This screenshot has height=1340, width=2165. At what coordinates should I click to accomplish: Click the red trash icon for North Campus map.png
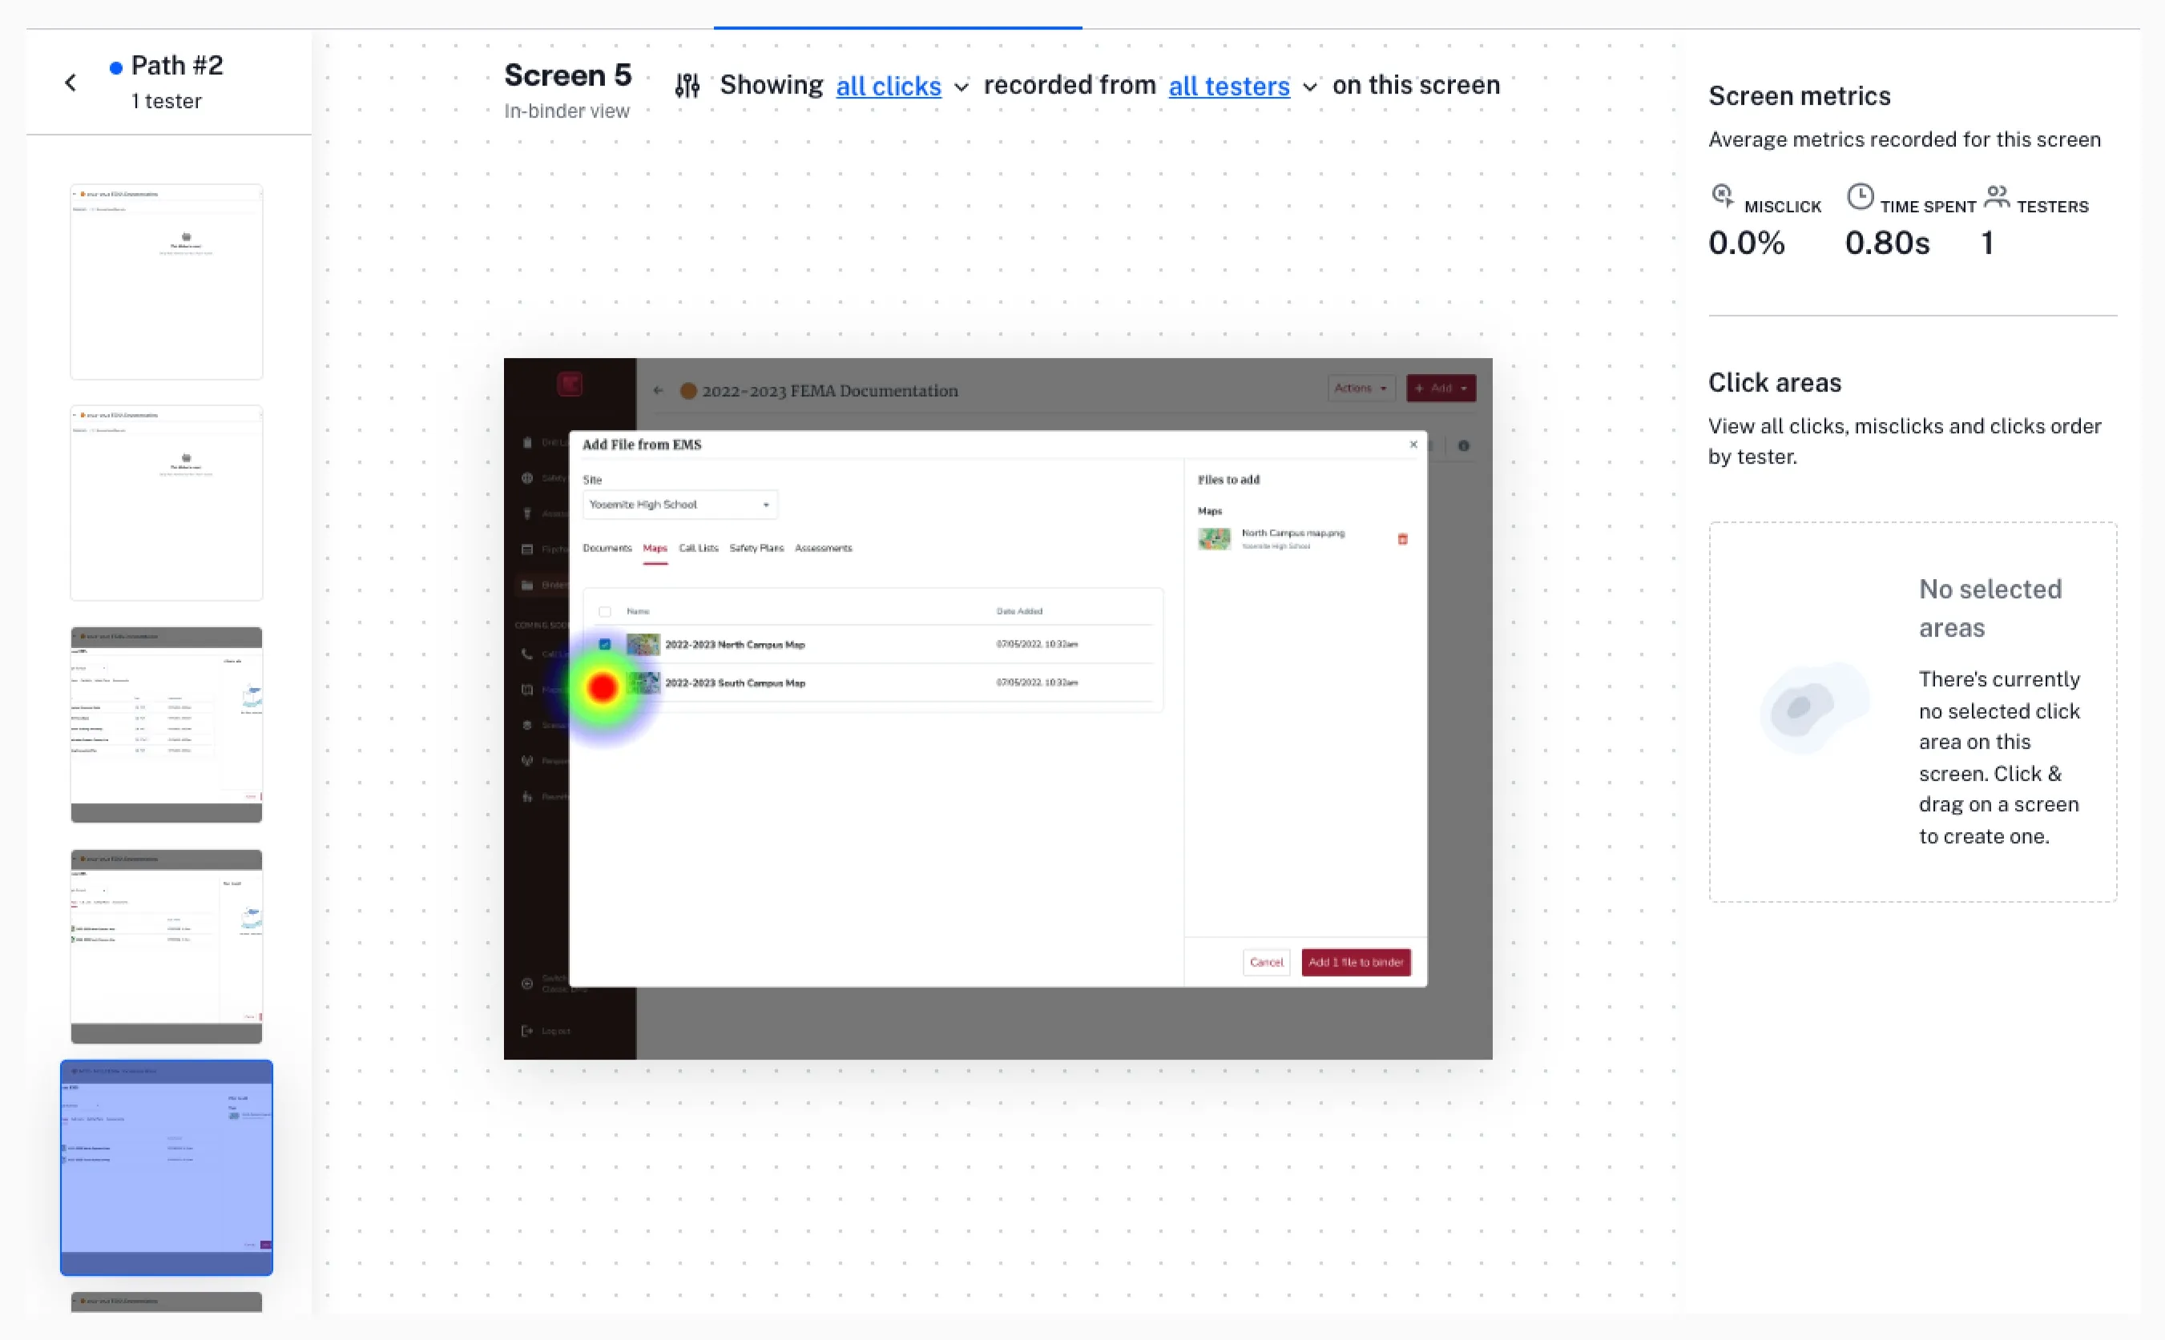(1402, 539)
